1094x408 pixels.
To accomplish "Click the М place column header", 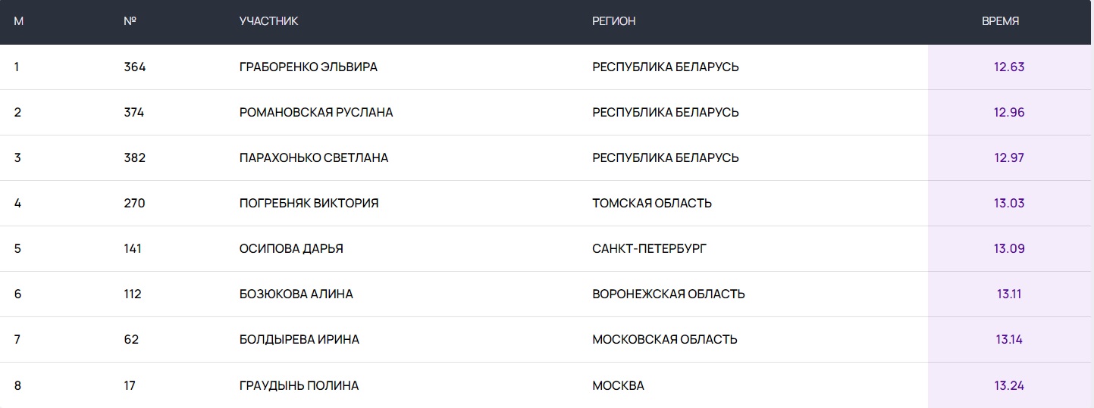I will (x=19, y=21).
